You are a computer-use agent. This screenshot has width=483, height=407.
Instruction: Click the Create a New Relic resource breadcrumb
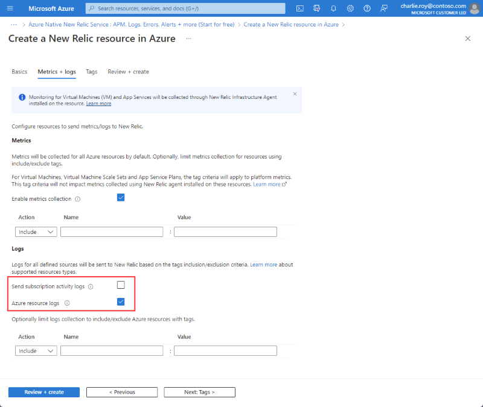291,25
